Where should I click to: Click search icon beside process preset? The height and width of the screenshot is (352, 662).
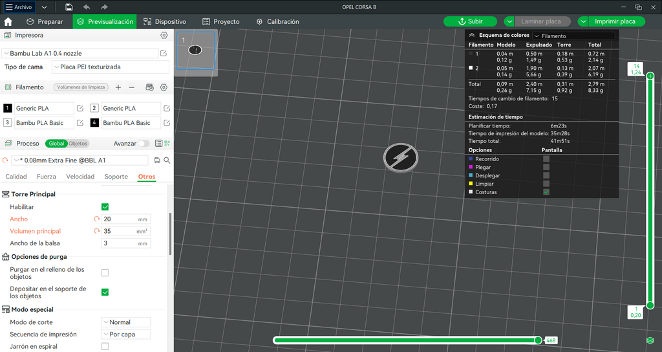[x=167, y=160]
